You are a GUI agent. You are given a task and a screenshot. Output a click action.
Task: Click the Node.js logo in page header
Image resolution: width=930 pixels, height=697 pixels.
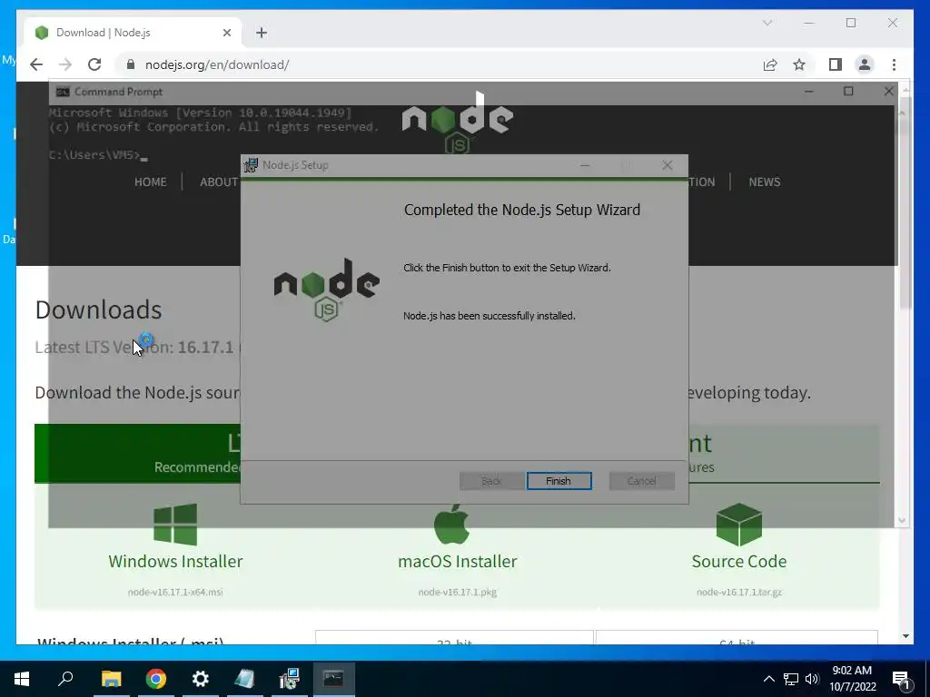(458, 123)
